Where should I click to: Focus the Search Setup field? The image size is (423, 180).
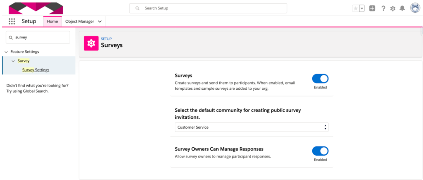(208, 8)
